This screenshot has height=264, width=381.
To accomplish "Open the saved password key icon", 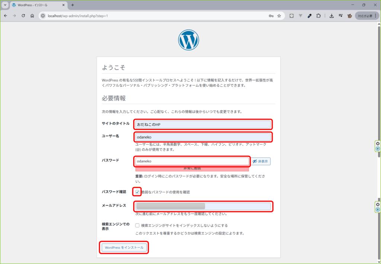I will 270,16.
